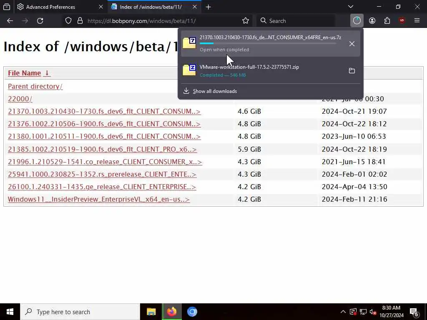Go back to the previous page
This screenshot has height=320, width=427.
[10, 21]
